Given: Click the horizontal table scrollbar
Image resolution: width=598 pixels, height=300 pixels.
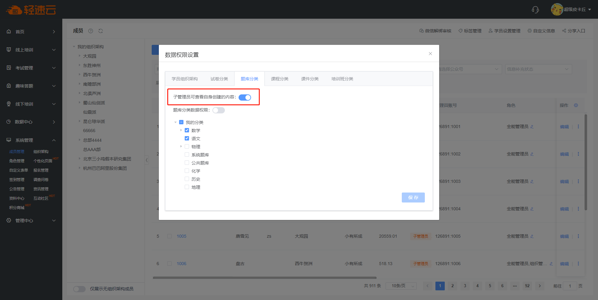Looking at the screenshot, I should click(x=264, y=278).
